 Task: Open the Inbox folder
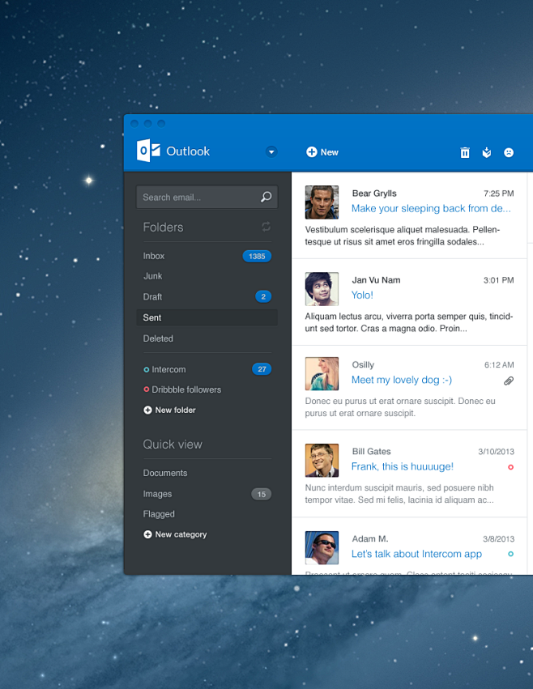pos(154,256)
